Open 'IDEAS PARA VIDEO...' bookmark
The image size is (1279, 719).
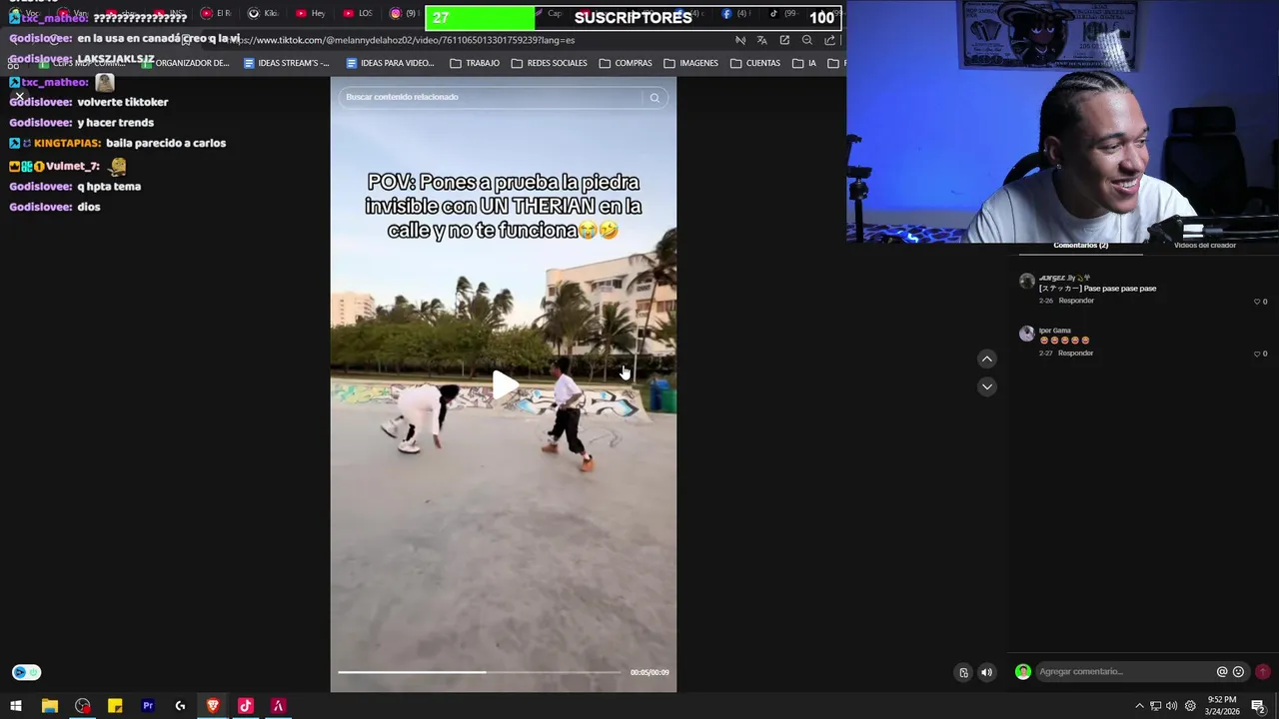(390, 63)
